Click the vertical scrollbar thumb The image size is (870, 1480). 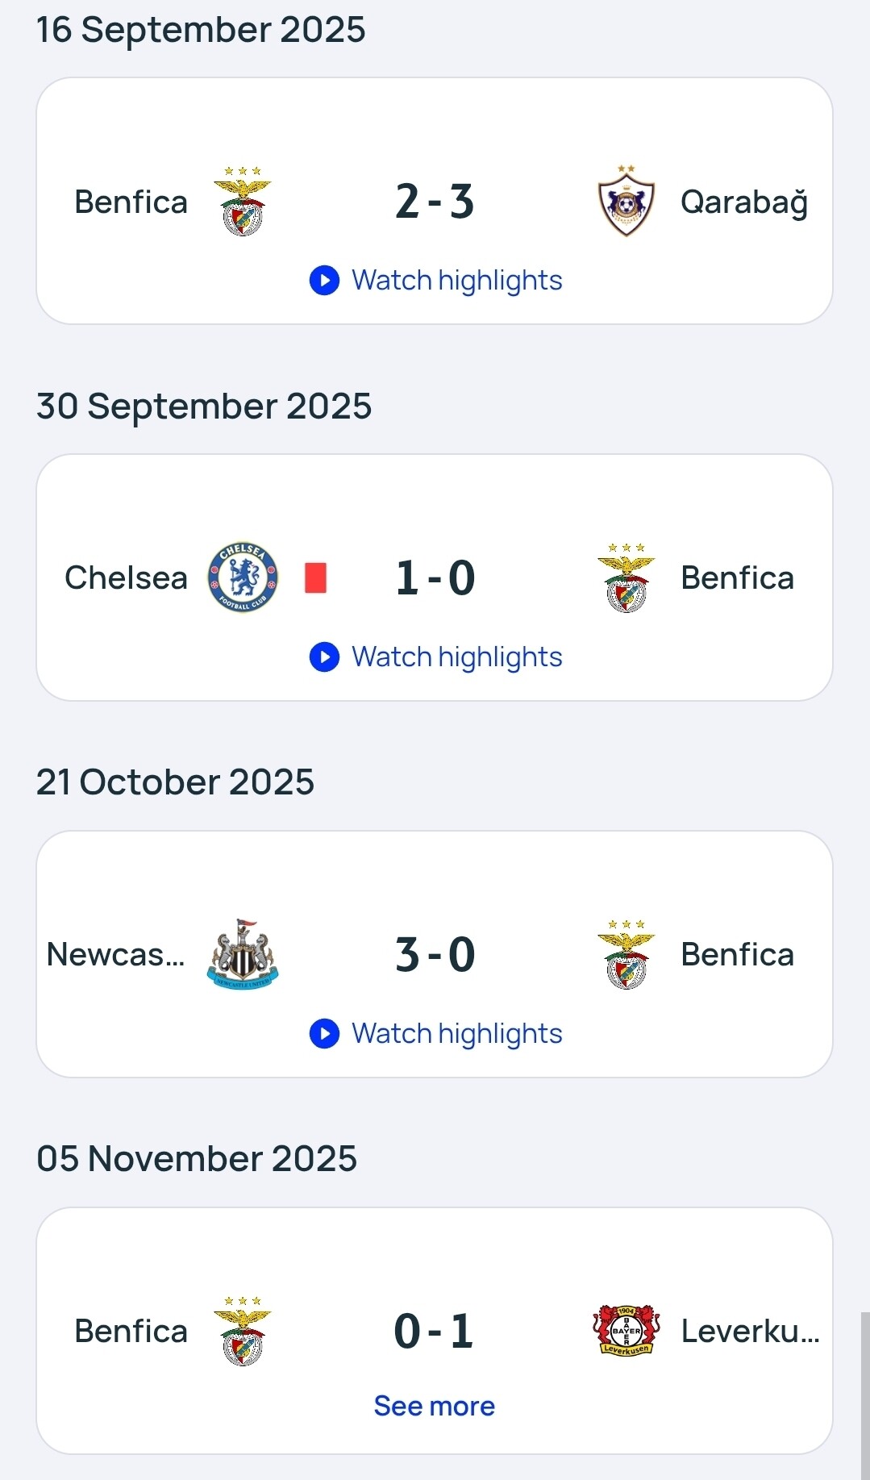tap(865, 1395)
